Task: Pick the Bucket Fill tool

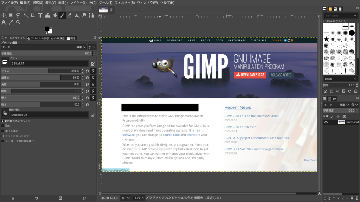Action: click(55, 15)
